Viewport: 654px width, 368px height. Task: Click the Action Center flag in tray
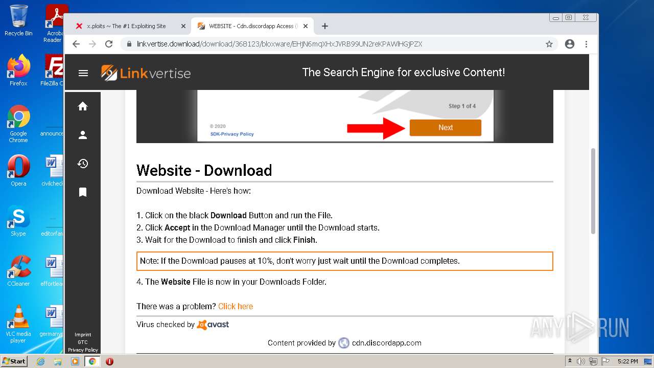(605, 361)
